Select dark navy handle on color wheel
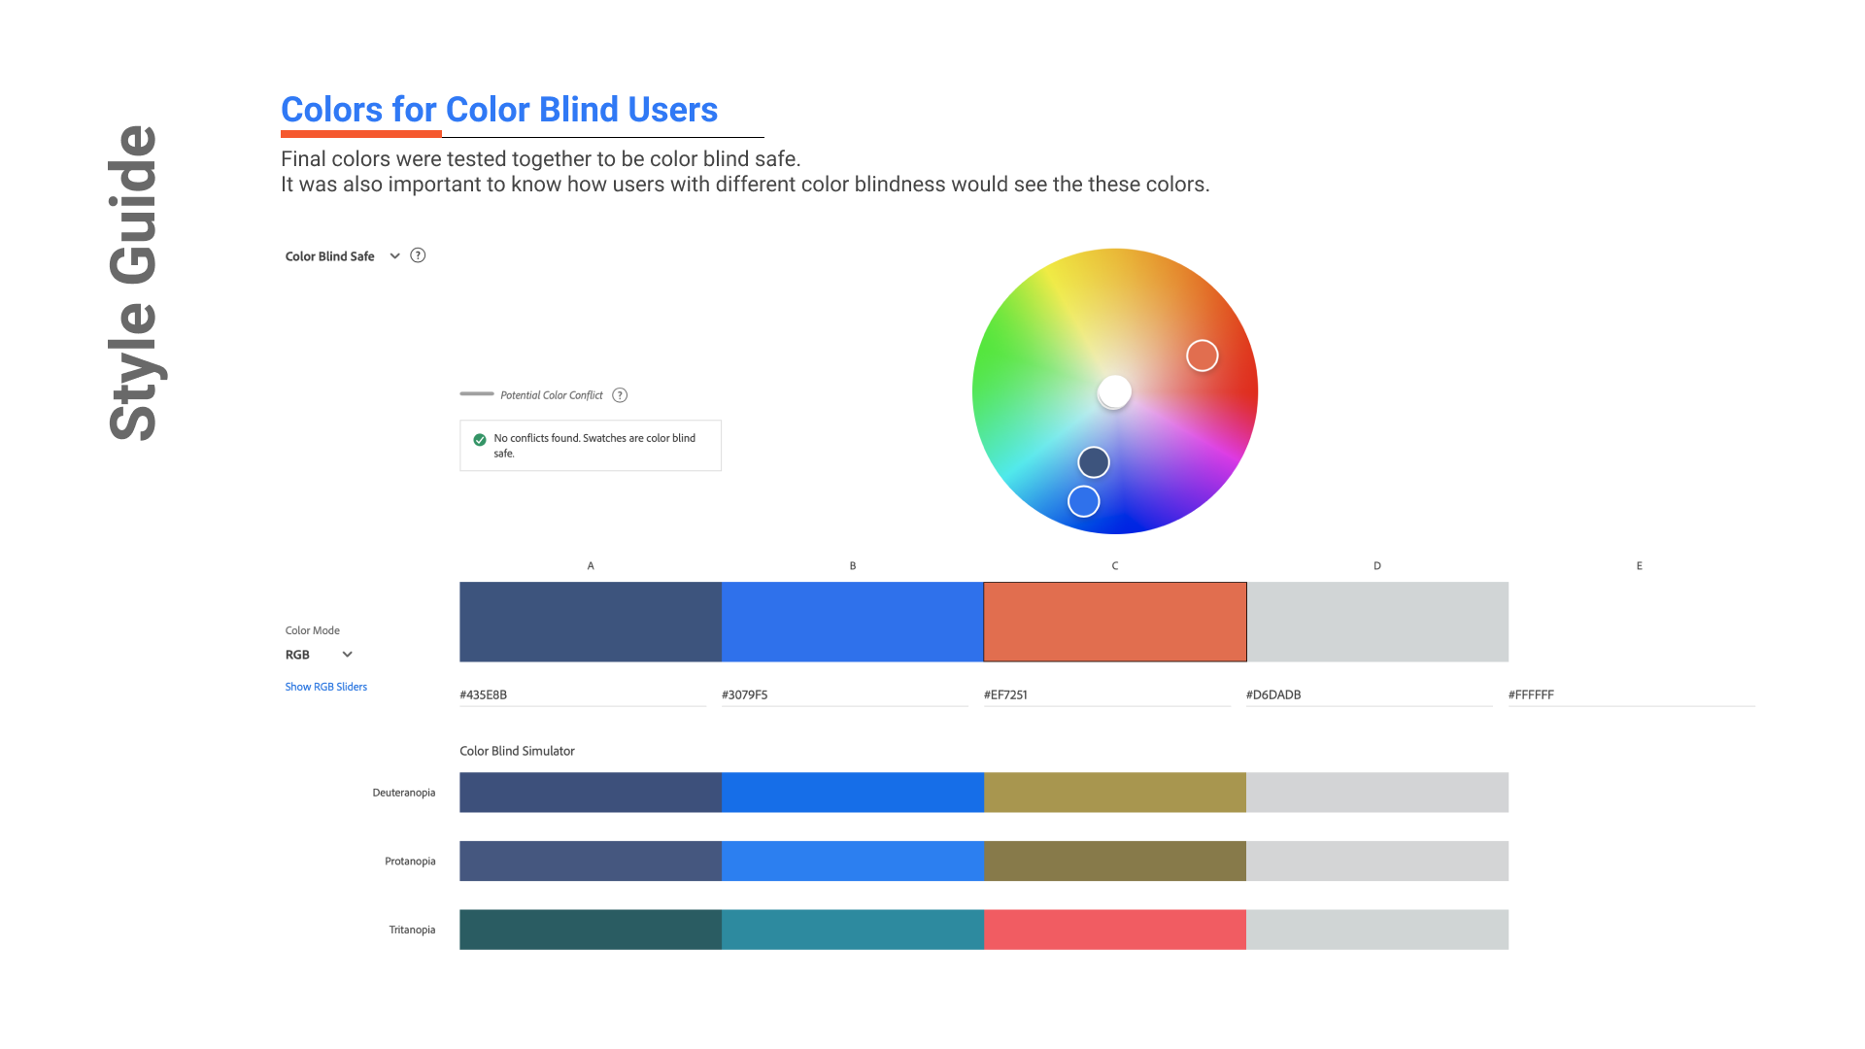 click(1094, 462)
